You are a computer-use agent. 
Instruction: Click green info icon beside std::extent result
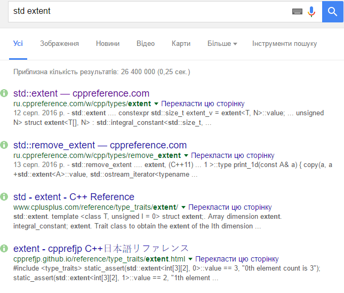[x=4, y=93]
